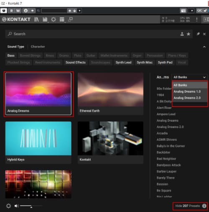The width and height of the screenshot is (209, 212).
Task: Click Hide 207 Presets
Action: [188, 206]
